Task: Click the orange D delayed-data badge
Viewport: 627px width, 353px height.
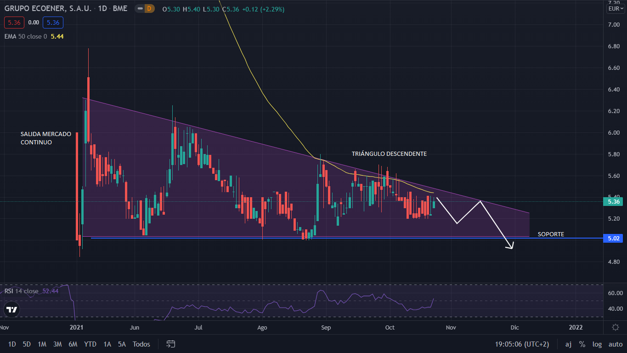Action: 149,9
